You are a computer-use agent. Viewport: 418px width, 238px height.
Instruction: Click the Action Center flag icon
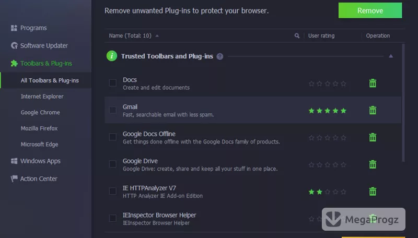tap(14, 178)
